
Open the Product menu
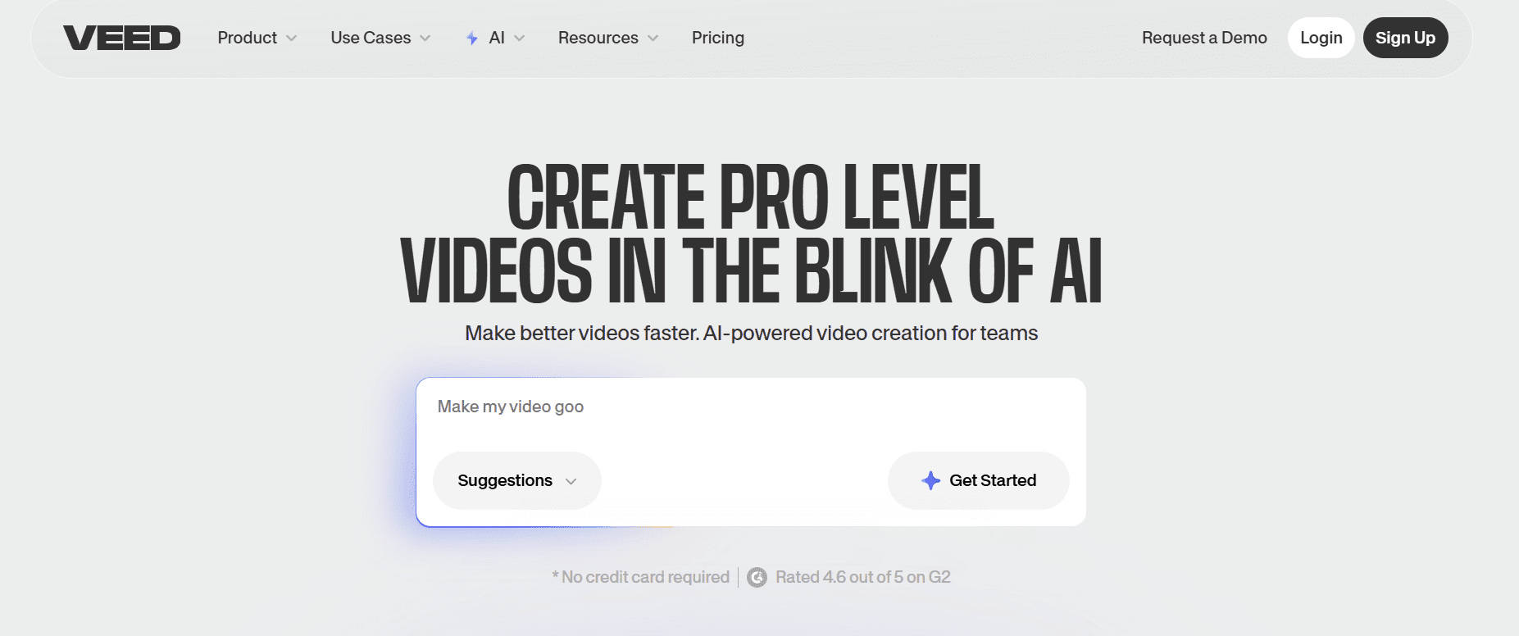point(257,38)
